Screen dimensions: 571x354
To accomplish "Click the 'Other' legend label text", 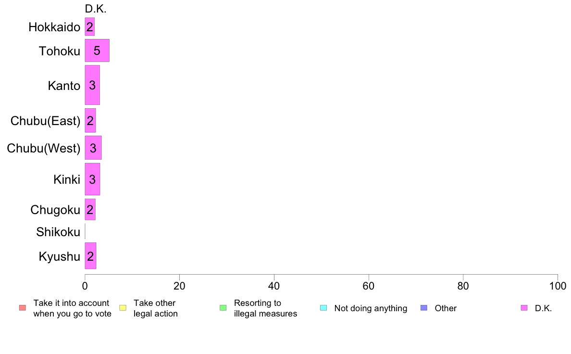I will point(446,308).
